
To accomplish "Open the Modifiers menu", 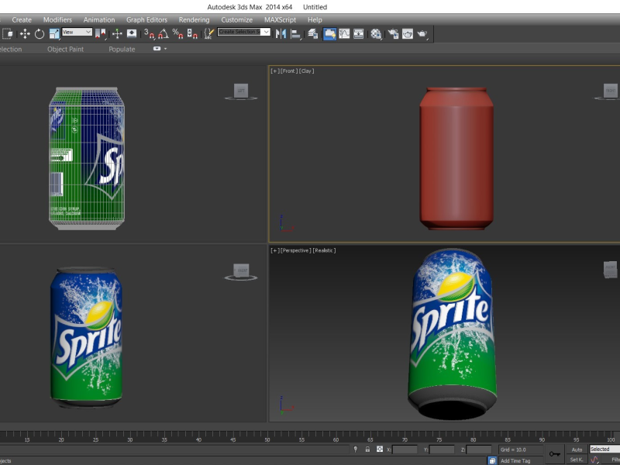I will pos(57,20).
